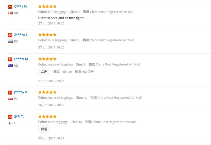Click the Australia flag icon next to AU
Screen dimensions: 211x145
[x=10, y=66]
